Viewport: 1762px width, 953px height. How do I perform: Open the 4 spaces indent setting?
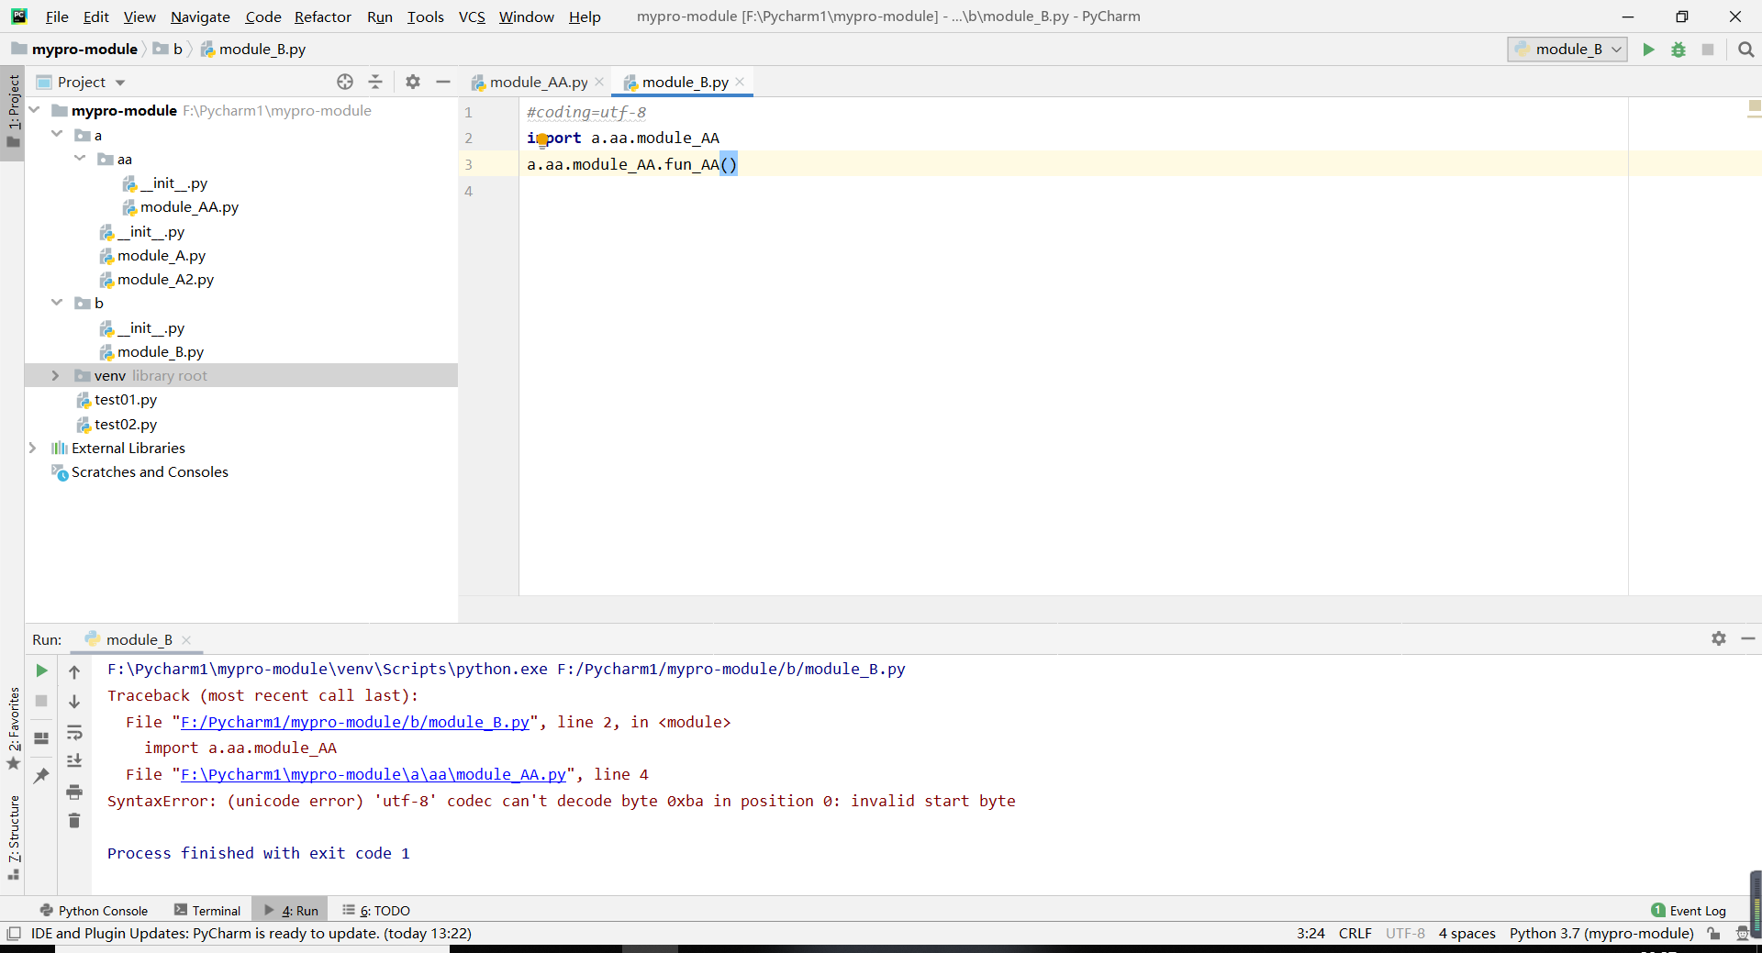1466,934
